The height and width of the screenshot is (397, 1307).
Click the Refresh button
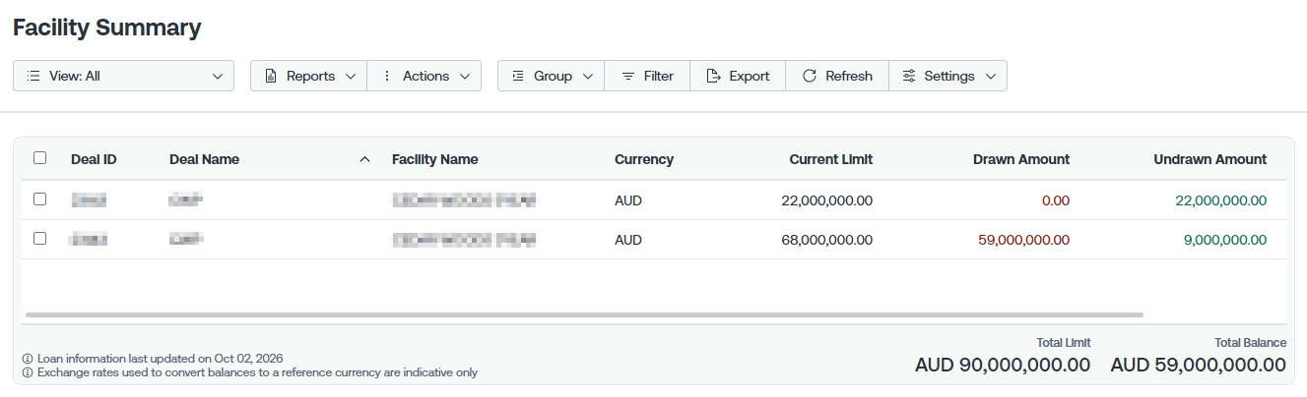click(837, 76)
